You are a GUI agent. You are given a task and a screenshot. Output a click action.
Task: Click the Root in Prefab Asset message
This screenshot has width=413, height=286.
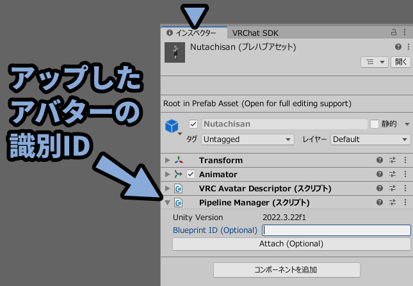click(x=257, y=104)
